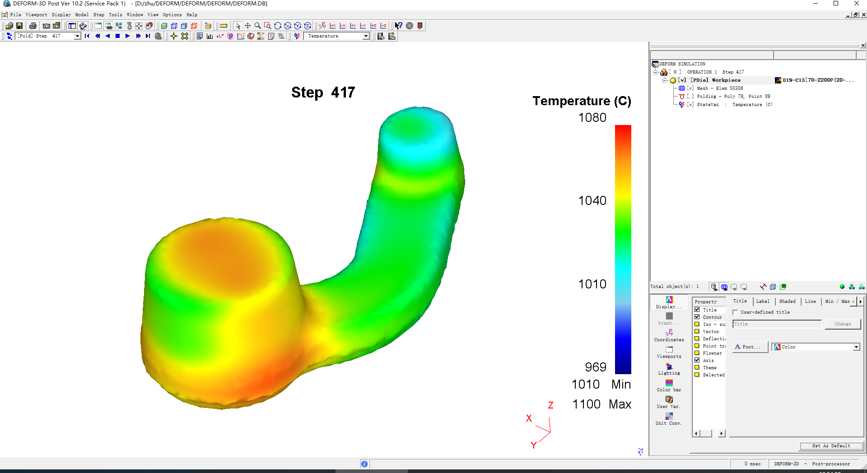
Task: Click the Set As Default button
Action: click(x=831, y=445)
